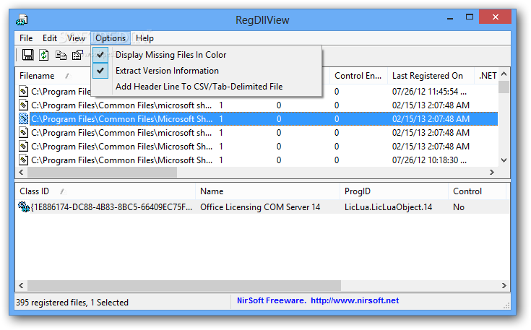531x330 pixels.
Task: Click lower pane horizontal scroll left arrow
Action: click(22, 286)
